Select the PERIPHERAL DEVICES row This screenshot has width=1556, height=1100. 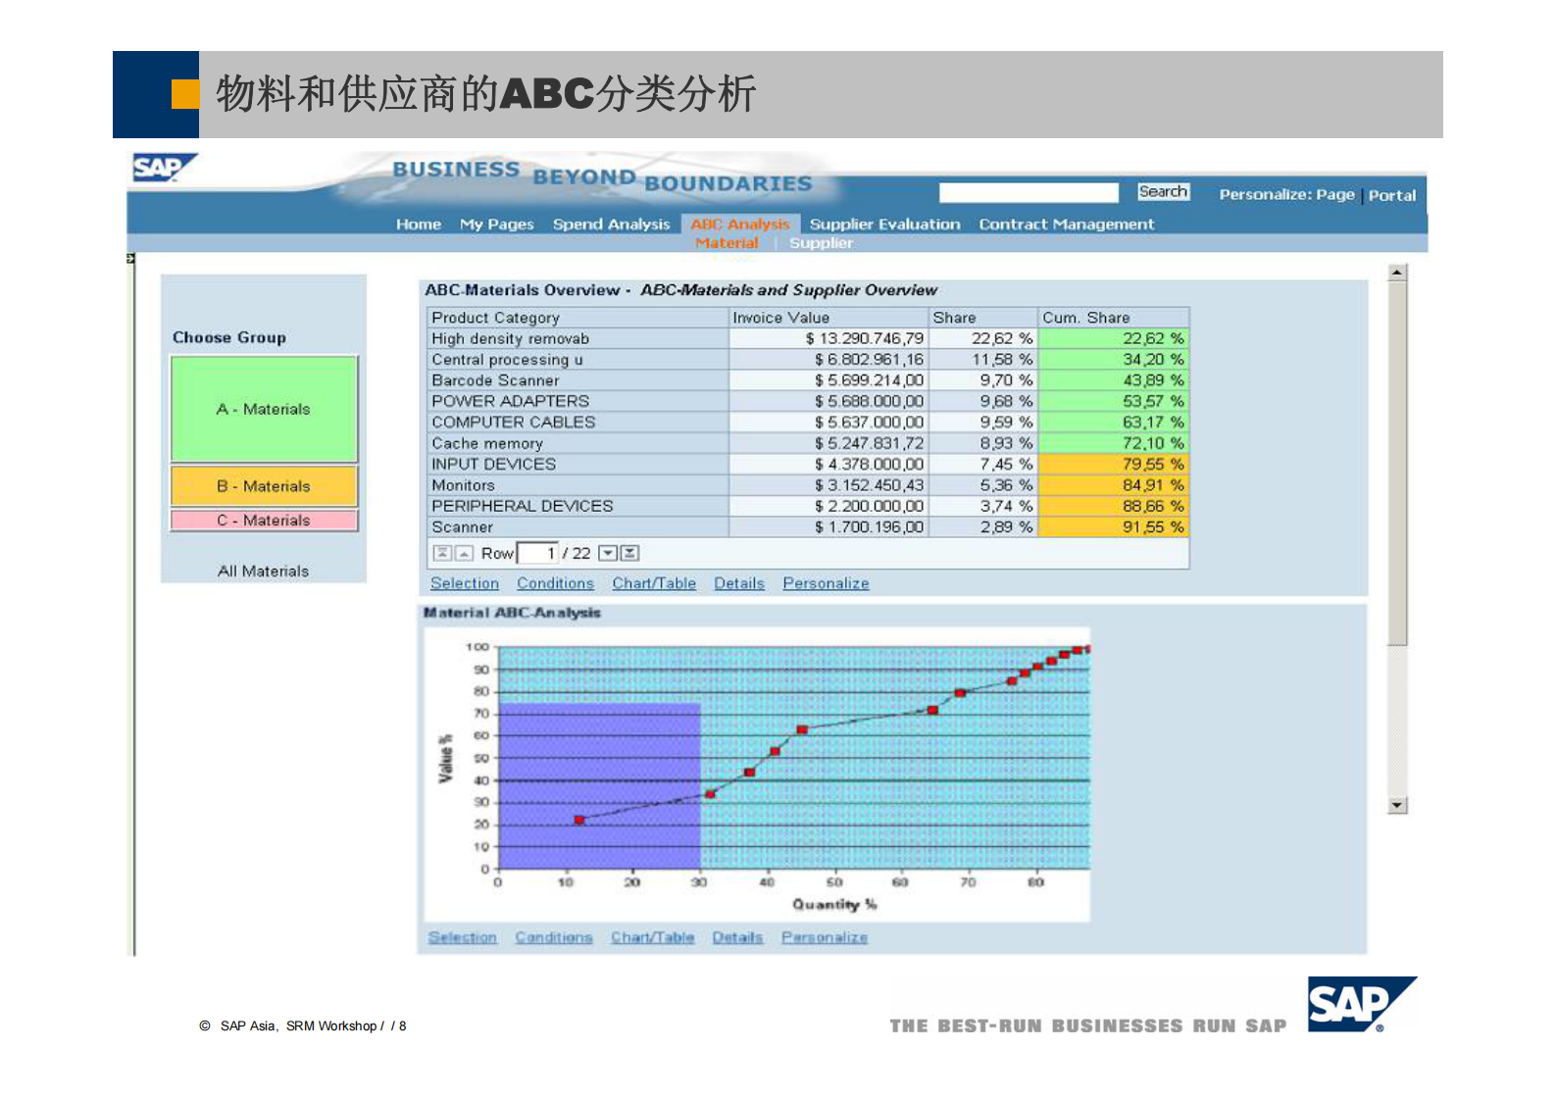[809, 506]
